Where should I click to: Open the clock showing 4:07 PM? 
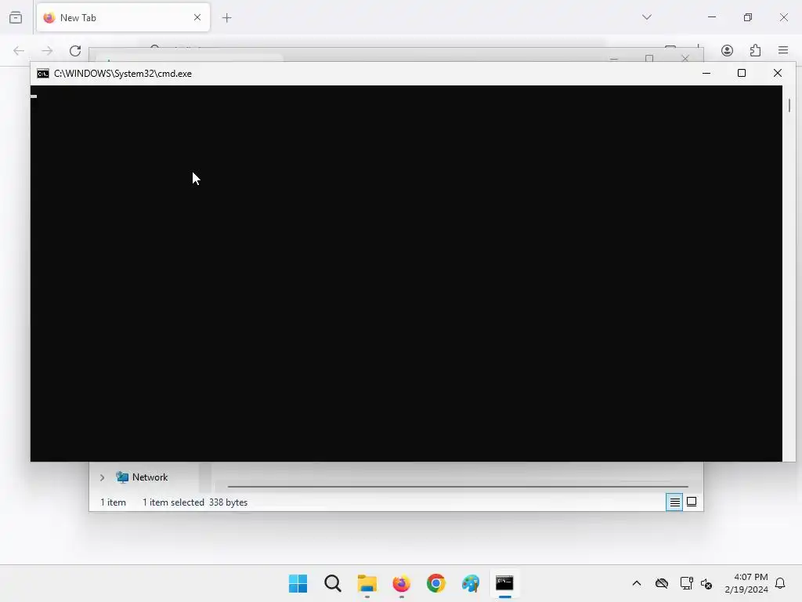(x=746, y=583)
